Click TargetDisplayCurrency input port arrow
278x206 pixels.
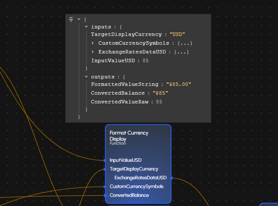click(106, 169)
